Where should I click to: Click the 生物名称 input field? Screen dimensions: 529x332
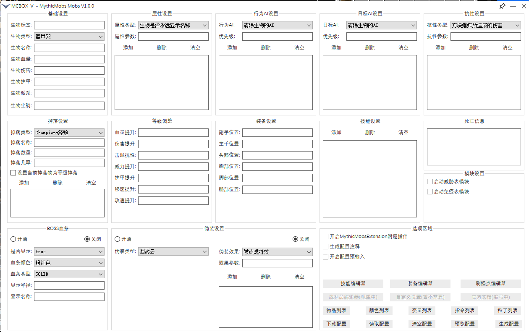pos(69,48)
